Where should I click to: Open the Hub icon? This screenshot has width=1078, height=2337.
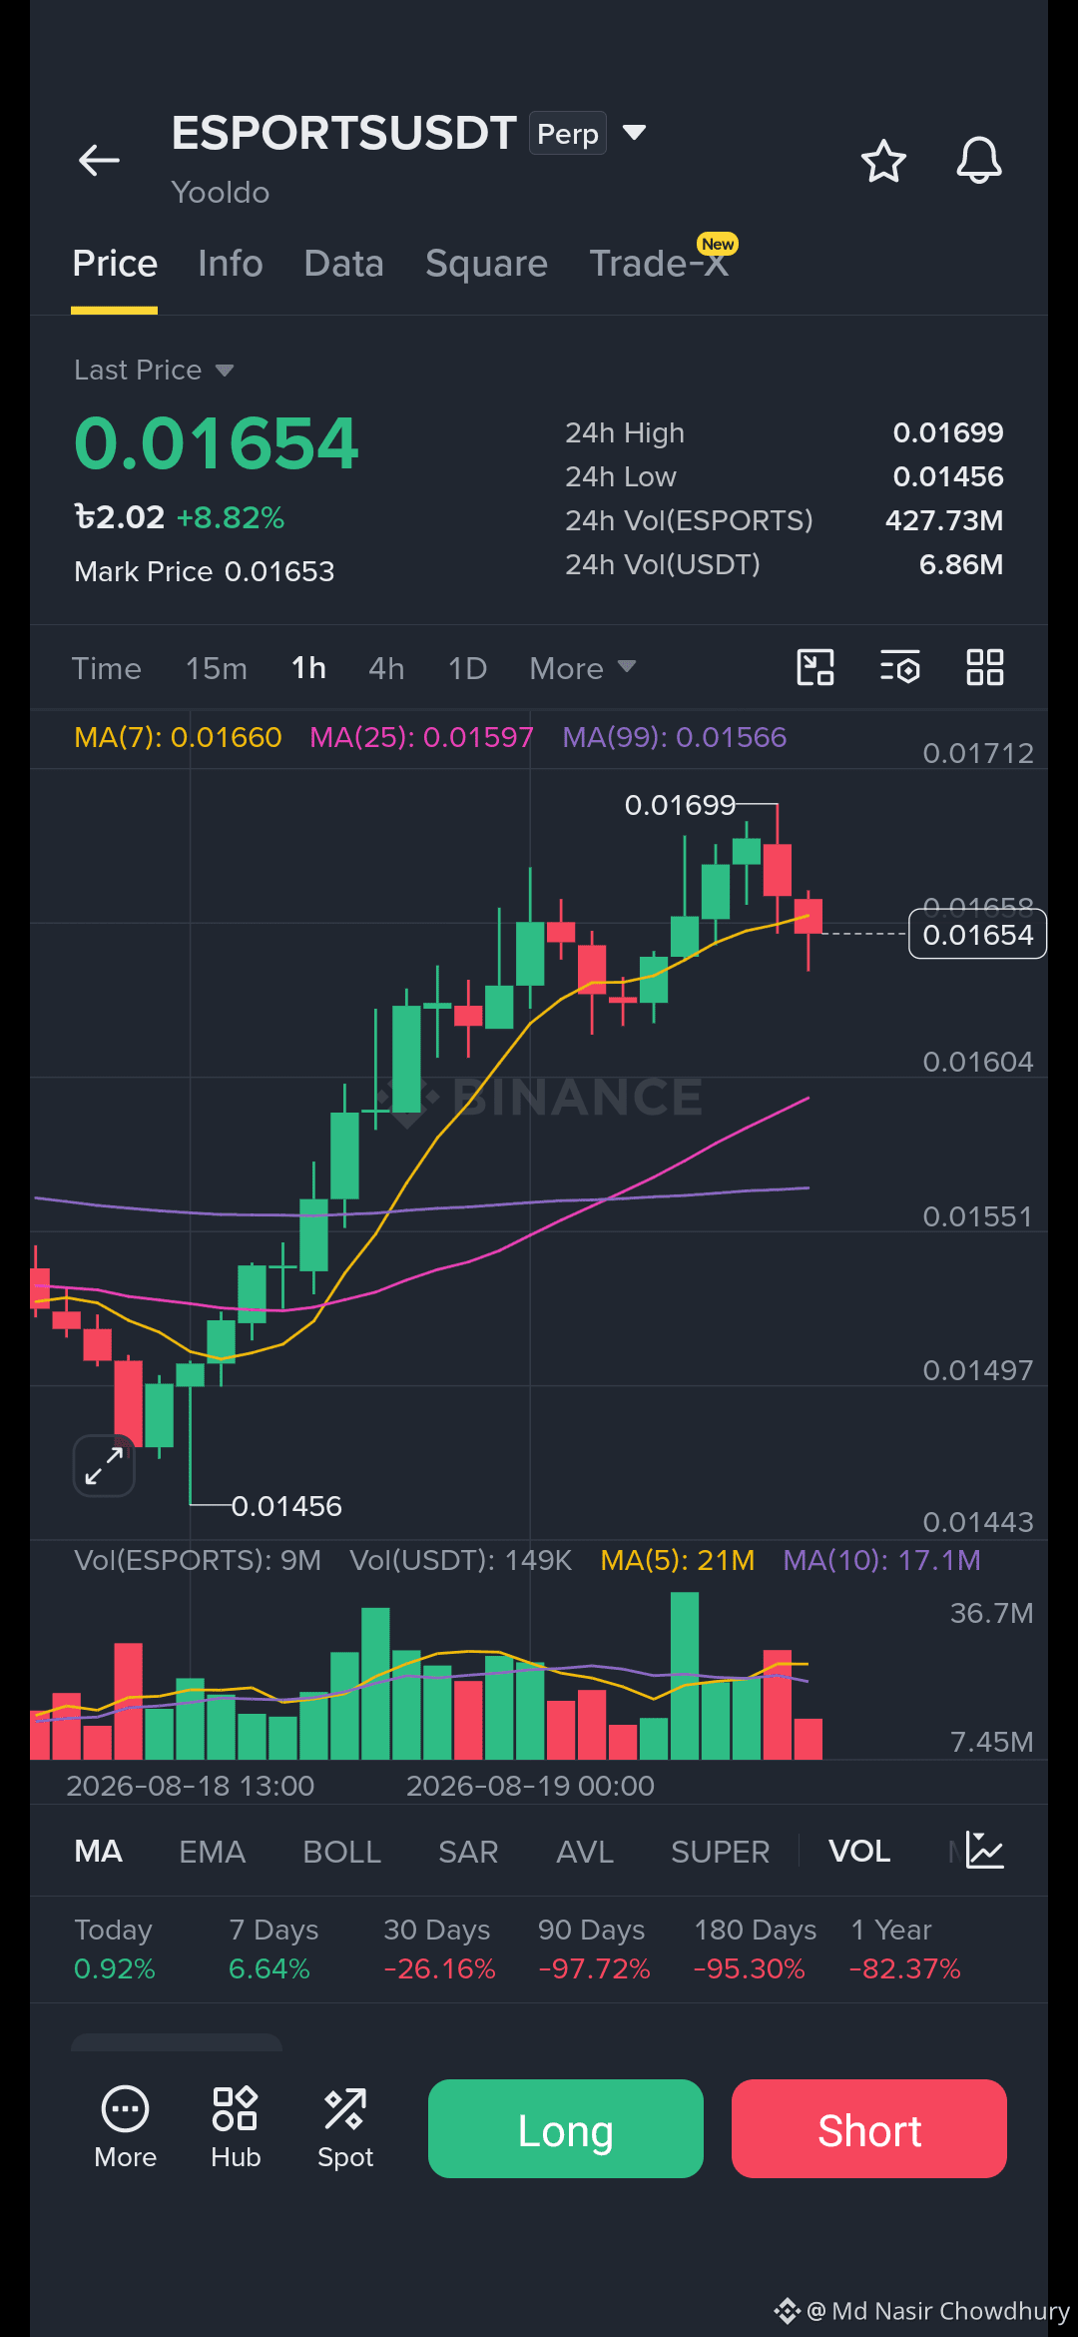click(236, 2128)
